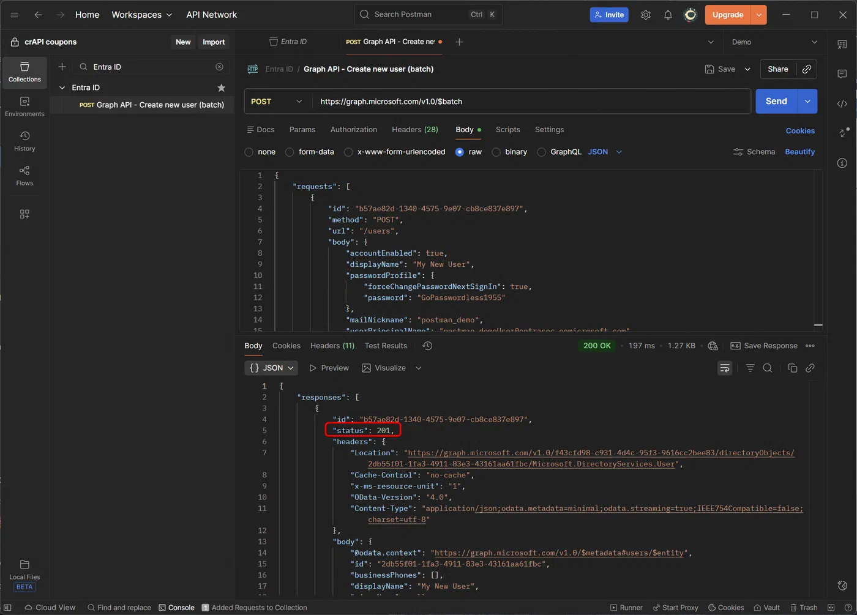The height and width of the screenshot is (615, 857).
Task: Select the binary body type
Action: click(509, 152)
